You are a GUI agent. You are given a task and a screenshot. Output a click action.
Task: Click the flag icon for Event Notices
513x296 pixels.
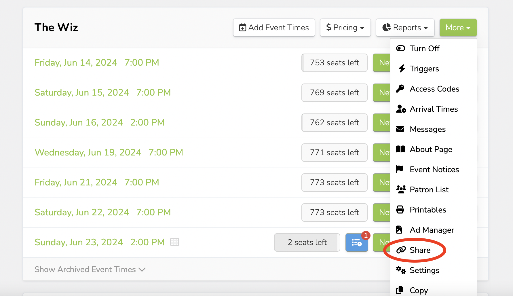pos(400,169)
